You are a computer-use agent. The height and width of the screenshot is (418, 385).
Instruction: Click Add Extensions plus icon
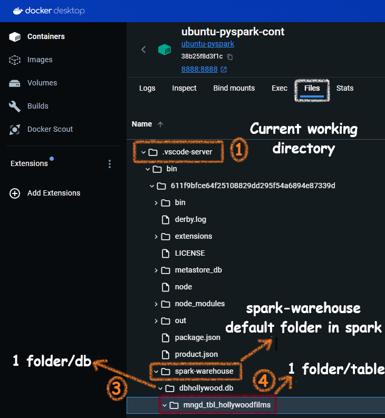tap(15, 193)
